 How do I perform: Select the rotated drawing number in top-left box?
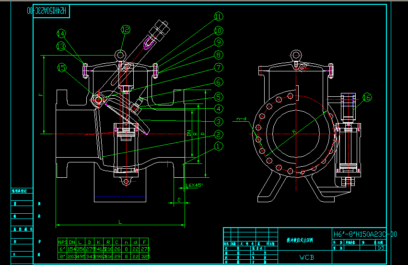(52, 11)
